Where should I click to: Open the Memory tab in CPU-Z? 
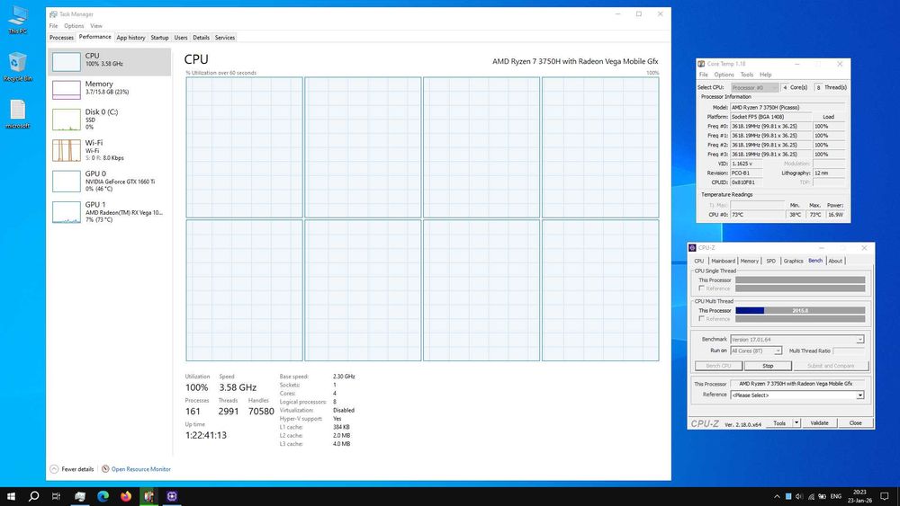pyautogui.click(x=749, y=261)
